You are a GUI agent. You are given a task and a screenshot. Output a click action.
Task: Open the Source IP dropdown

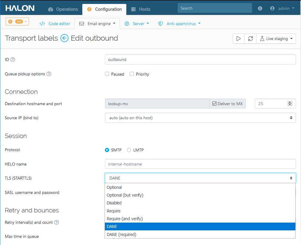[200, 118]
